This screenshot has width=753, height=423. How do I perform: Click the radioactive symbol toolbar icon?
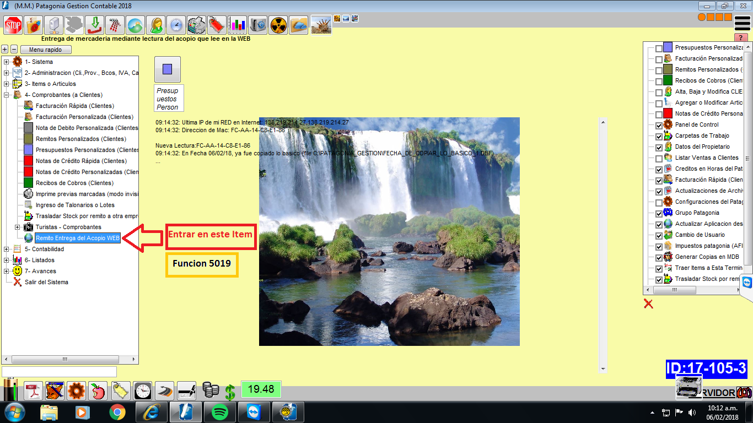click(x=278, y=25)
